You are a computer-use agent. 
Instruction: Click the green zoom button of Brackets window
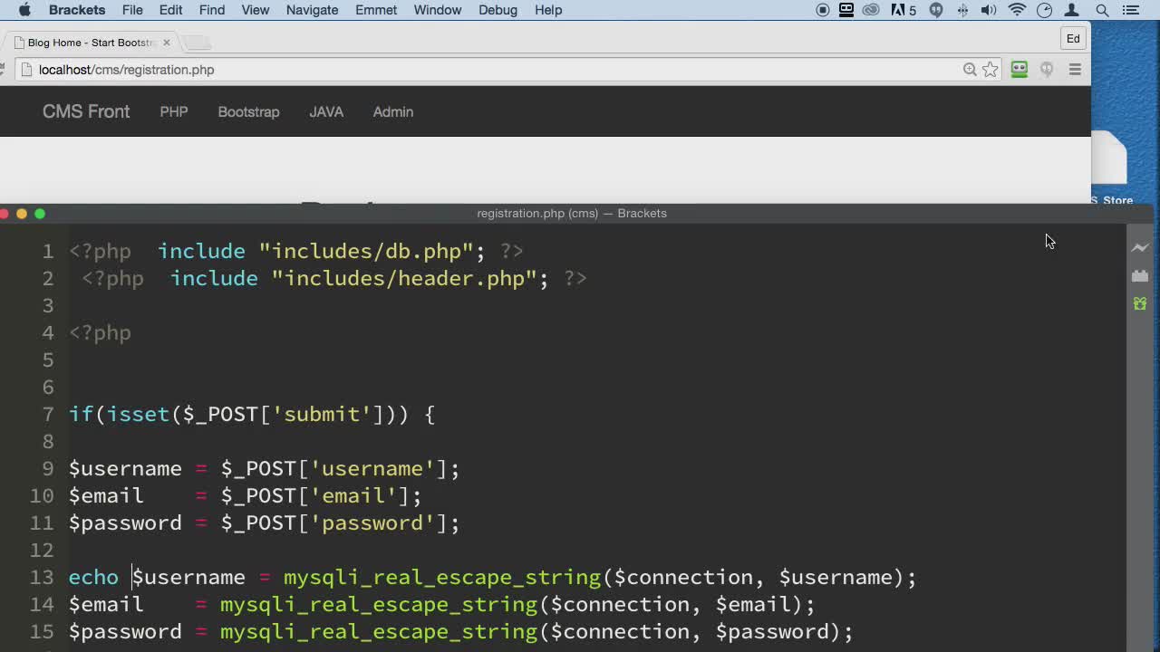click(40, 214)
